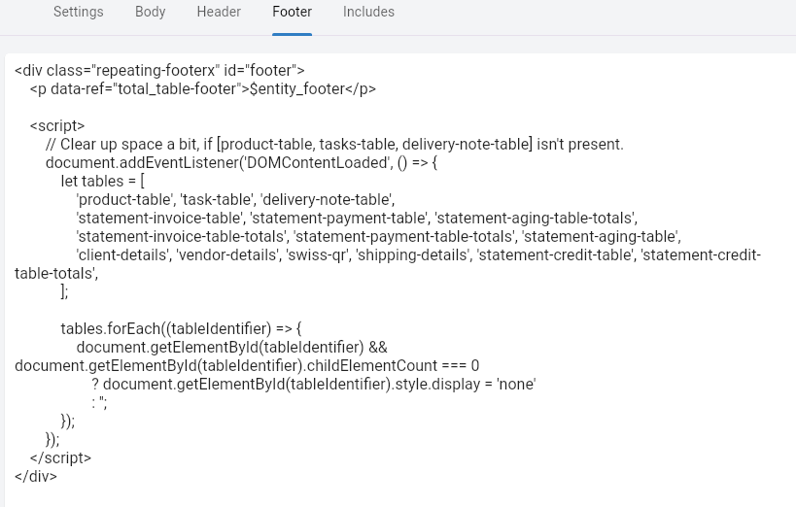Click the line starting with 'statement-invoice-table-totals'

tap(378, 237)
